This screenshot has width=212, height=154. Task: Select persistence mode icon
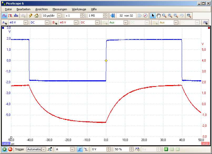(x=10, y=16)
